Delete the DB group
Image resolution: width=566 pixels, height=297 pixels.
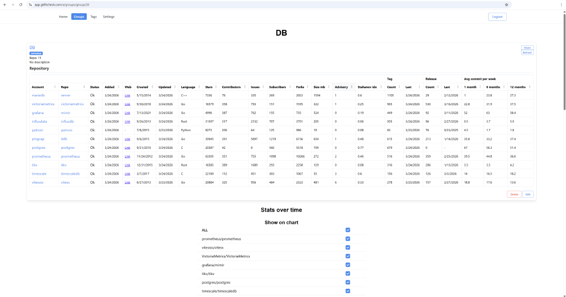click(514, 195)
